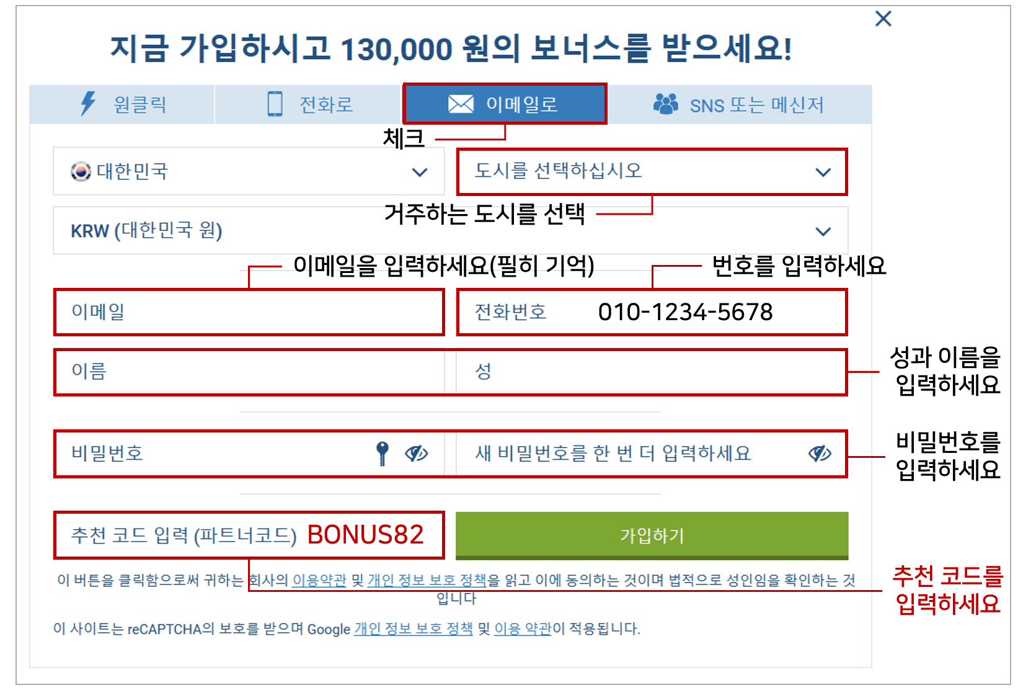Click the phone icon on 전화로 tab
The width and height of the screenshot is (1018, 698).
point(275,104)
